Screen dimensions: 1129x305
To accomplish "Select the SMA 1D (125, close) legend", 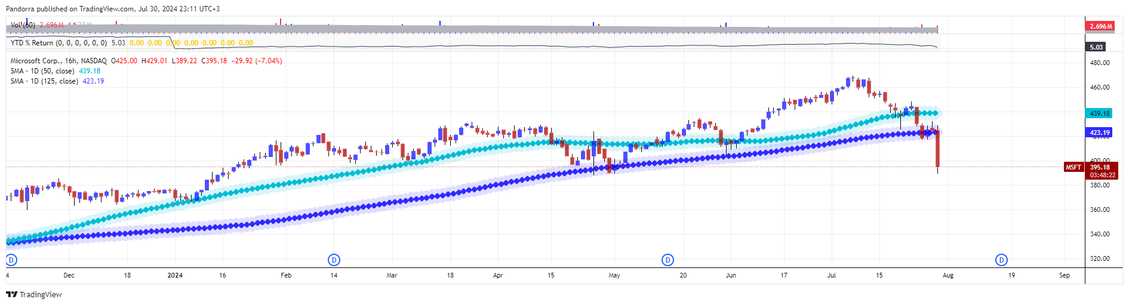I will 44,81.
